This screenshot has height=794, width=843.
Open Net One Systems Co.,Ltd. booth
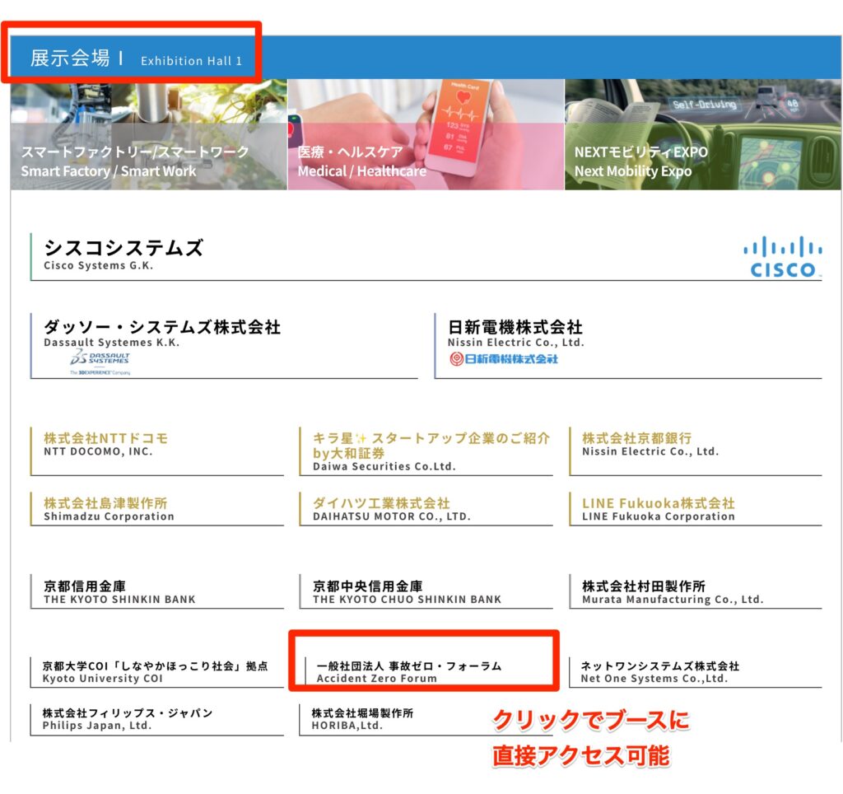pos(659,671)
